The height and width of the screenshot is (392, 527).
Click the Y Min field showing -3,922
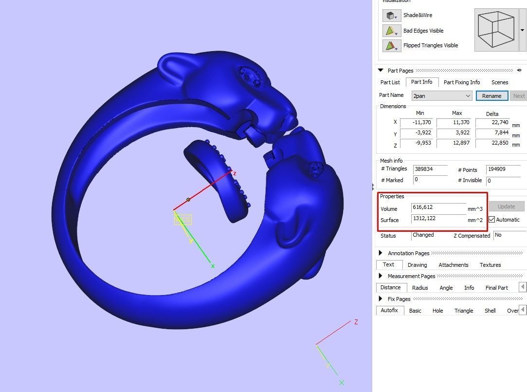coord(416,133)
